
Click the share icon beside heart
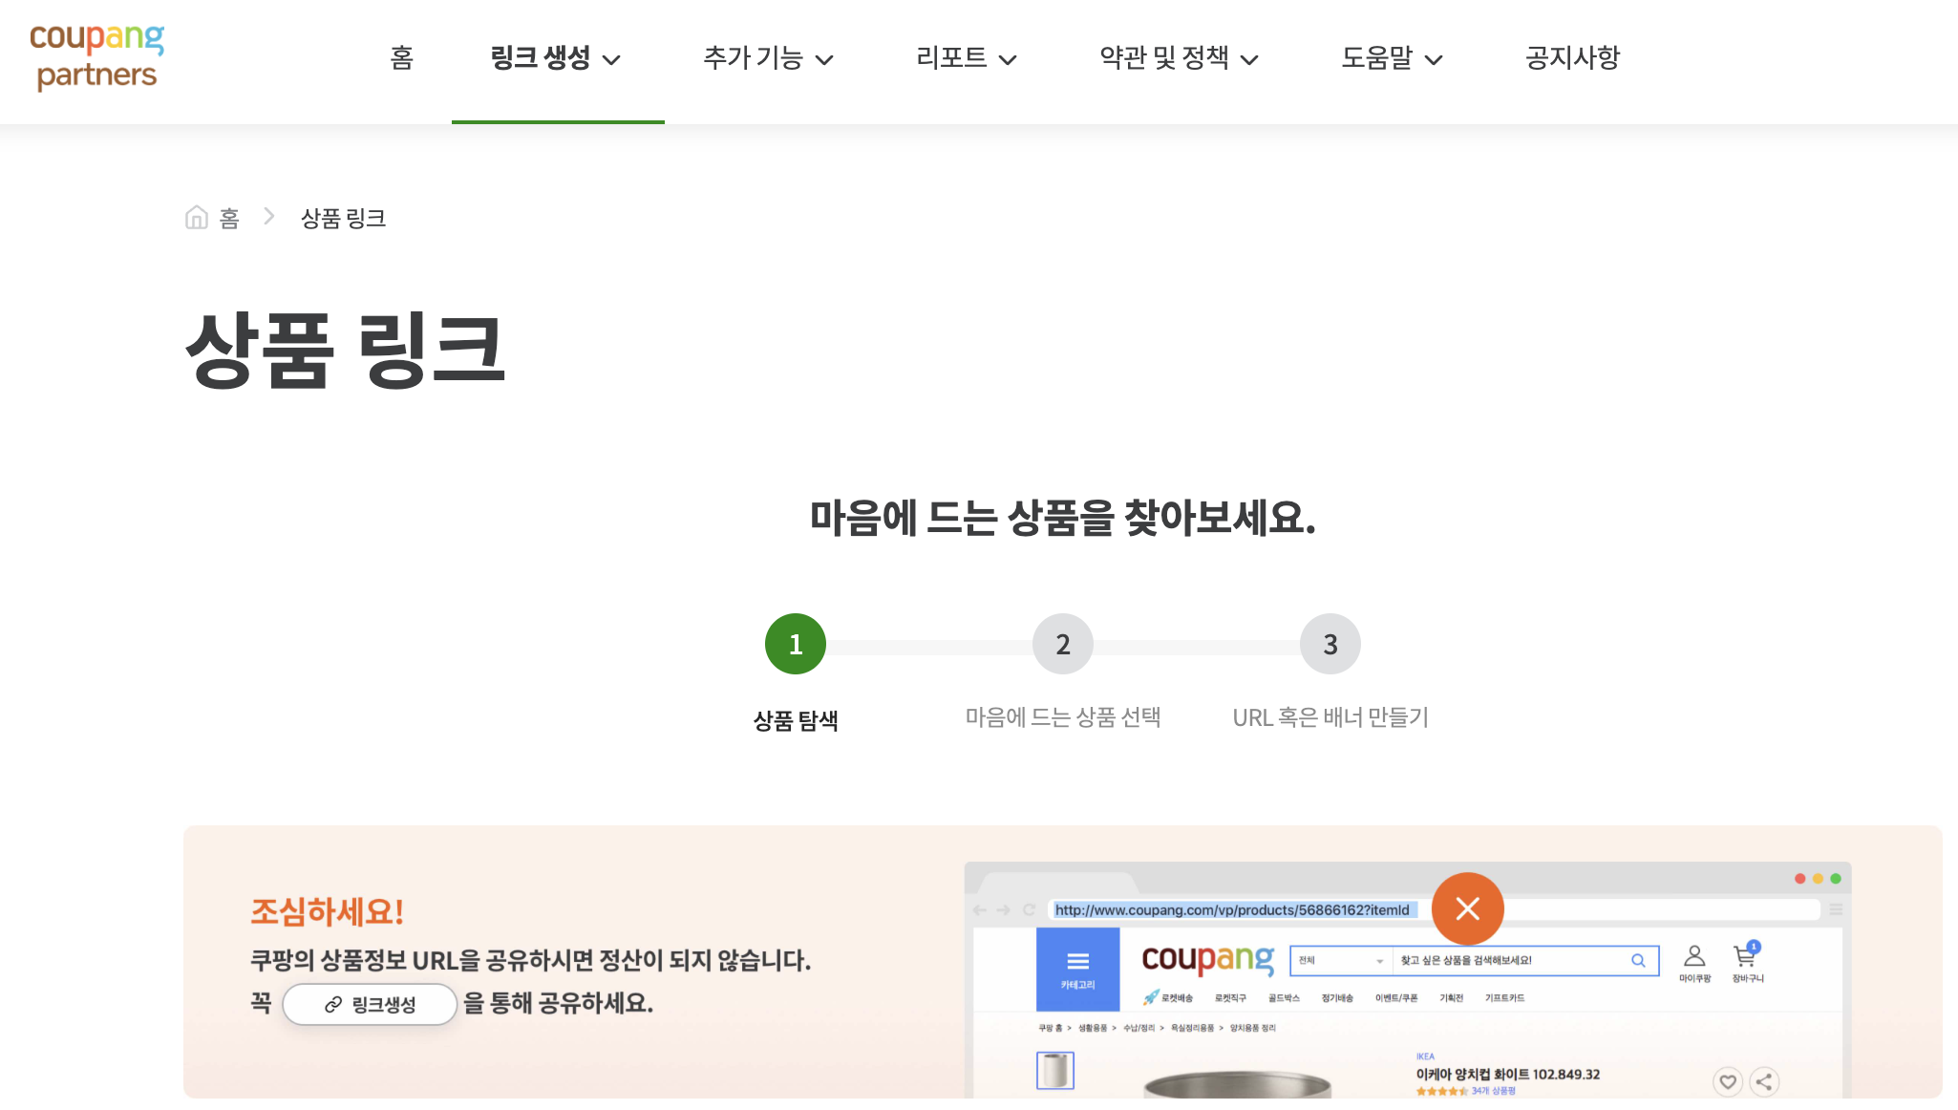[x=1764, y=1081]
